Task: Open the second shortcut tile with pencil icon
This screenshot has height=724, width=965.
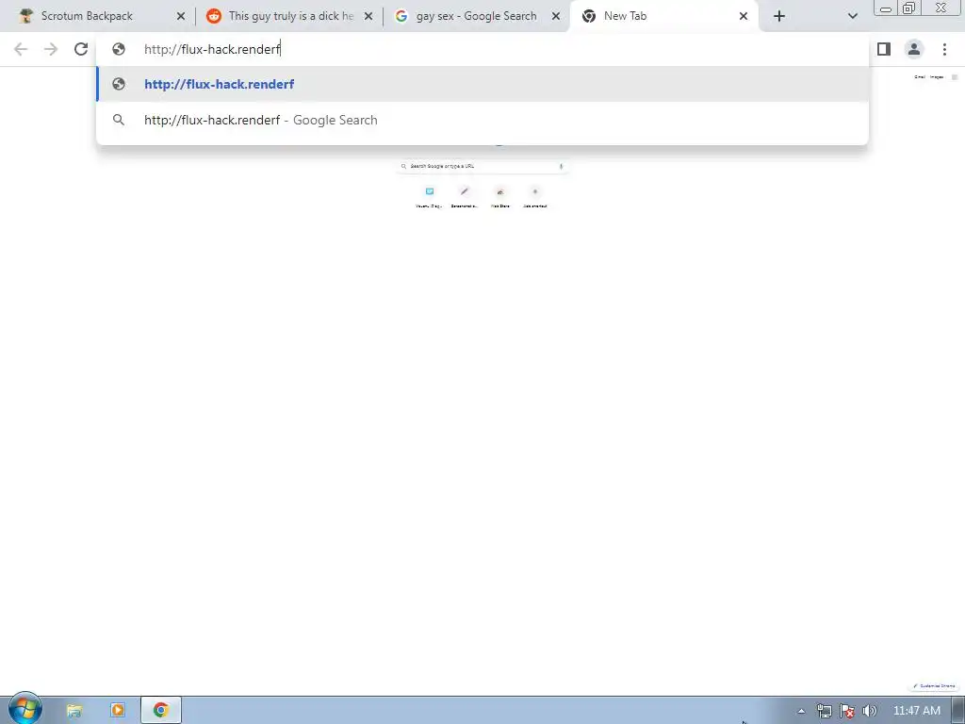Action: click(x=465, y=196)
